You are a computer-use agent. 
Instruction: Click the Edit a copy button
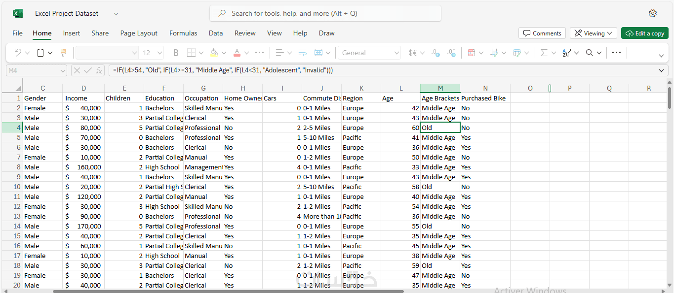[644, 33]
